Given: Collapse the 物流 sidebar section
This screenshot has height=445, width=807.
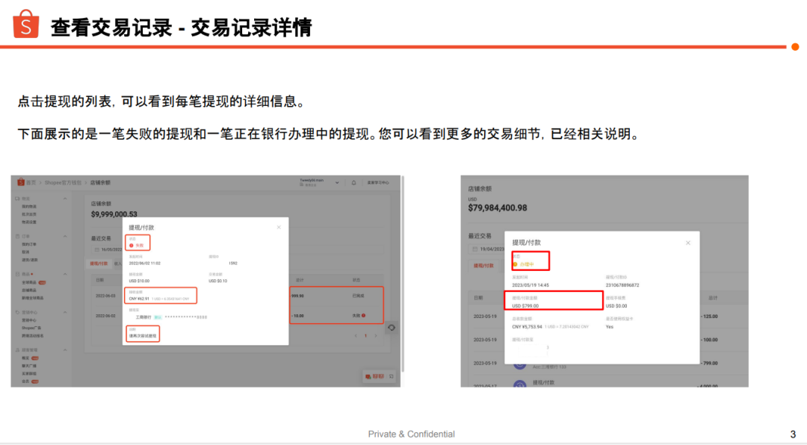Looking at the screenshot, I should 65,199.
